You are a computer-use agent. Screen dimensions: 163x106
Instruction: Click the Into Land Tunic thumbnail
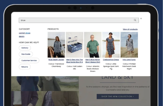coord(129,45)
